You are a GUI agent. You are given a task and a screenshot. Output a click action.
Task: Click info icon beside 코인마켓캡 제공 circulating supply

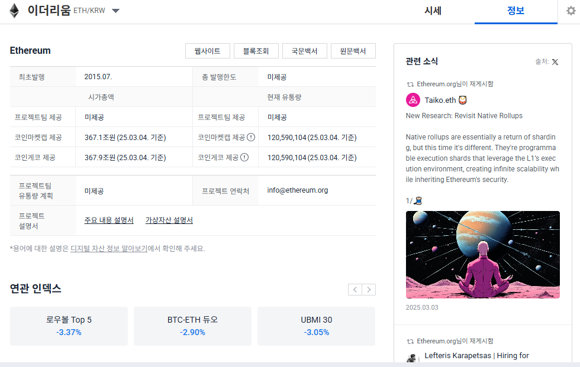click(251, 137)
